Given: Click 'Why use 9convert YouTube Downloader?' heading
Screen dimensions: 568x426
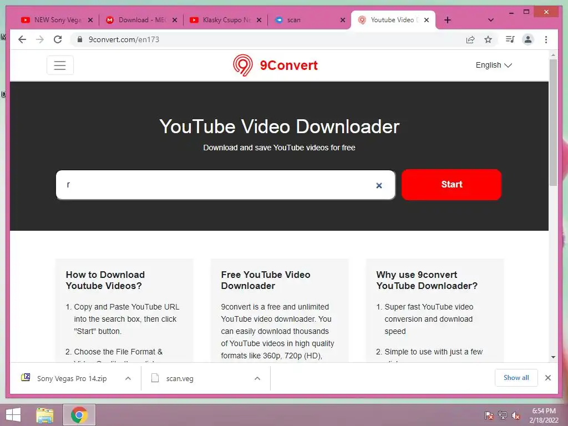Looking at the screenshot, I should 427,280.
